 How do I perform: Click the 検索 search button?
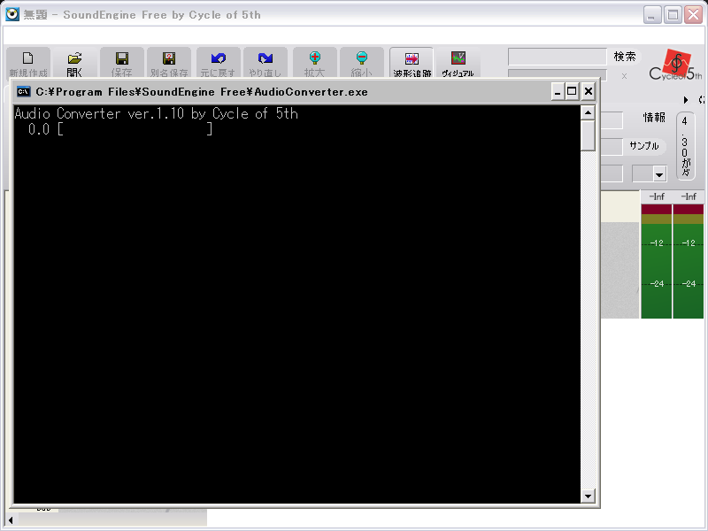click(625, 57)
